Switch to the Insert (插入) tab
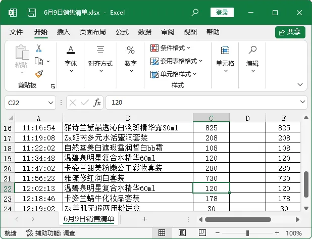 [x=64, y=32]
